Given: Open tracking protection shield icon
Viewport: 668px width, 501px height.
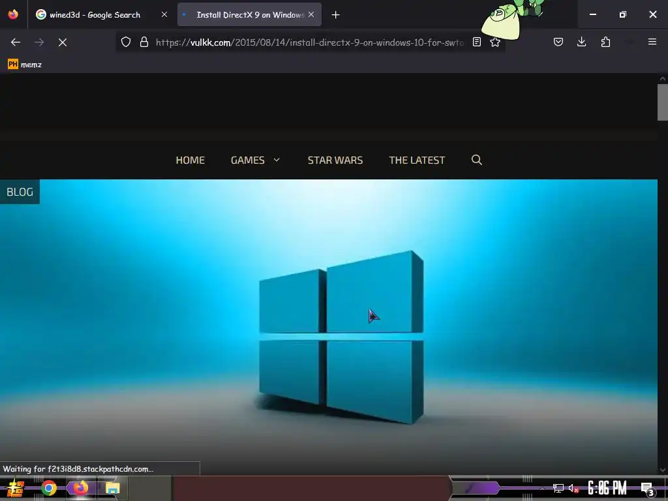Looking at the screenshot, I should (126, 42).
